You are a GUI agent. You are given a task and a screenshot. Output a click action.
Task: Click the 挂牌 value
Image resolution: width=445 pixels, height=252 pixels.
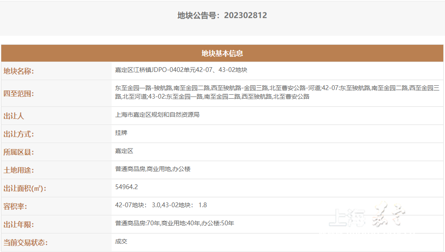(x=121, y=133)
